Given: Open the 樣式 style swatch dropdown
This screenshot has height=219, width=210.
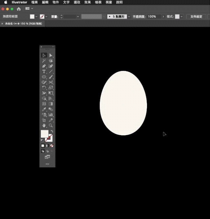Looking at the screenshot, I should pos(182,16).
